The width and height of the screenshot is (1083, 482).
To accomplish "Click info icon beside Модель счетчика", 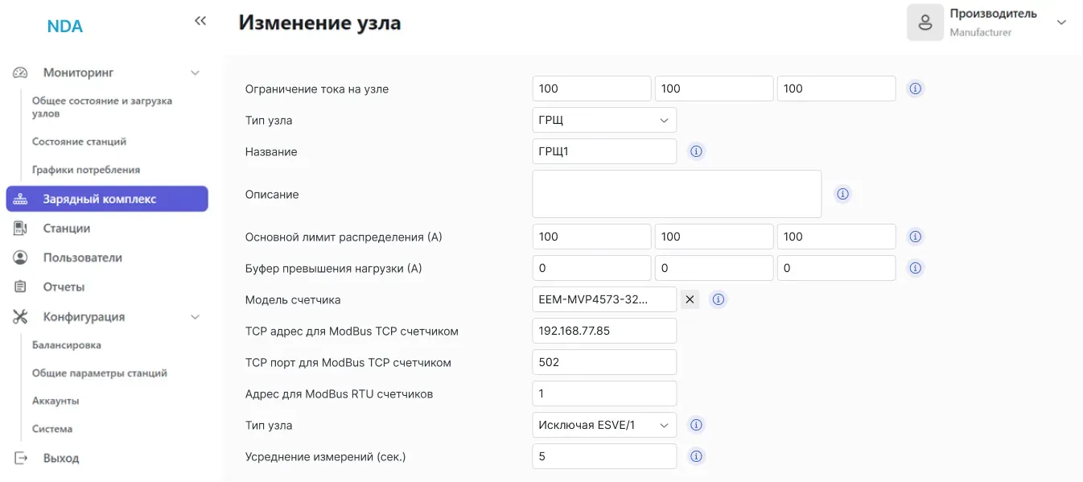I will (719, 299).
